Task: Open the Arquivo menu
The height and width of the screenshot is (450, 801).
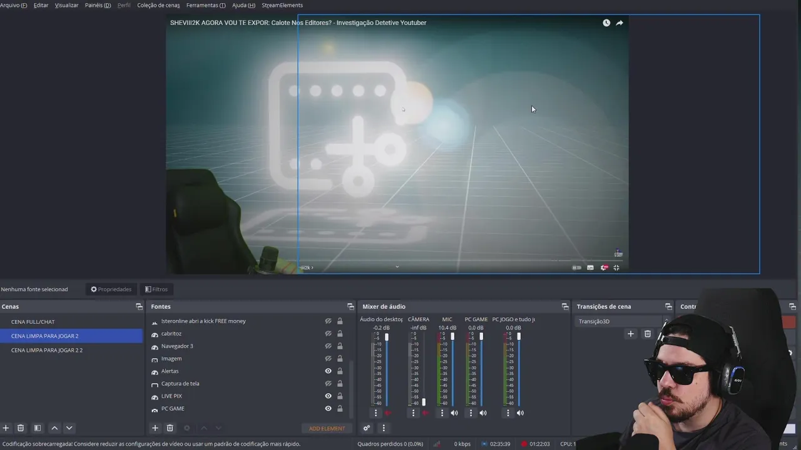Action: click(14, 5)
